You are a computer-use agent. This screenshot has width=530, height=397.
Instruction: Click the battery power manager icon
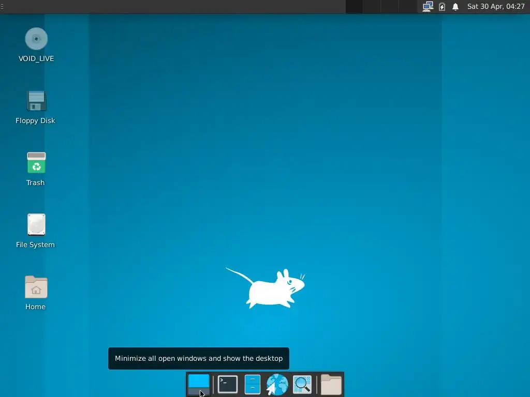(x=442, y=6)
